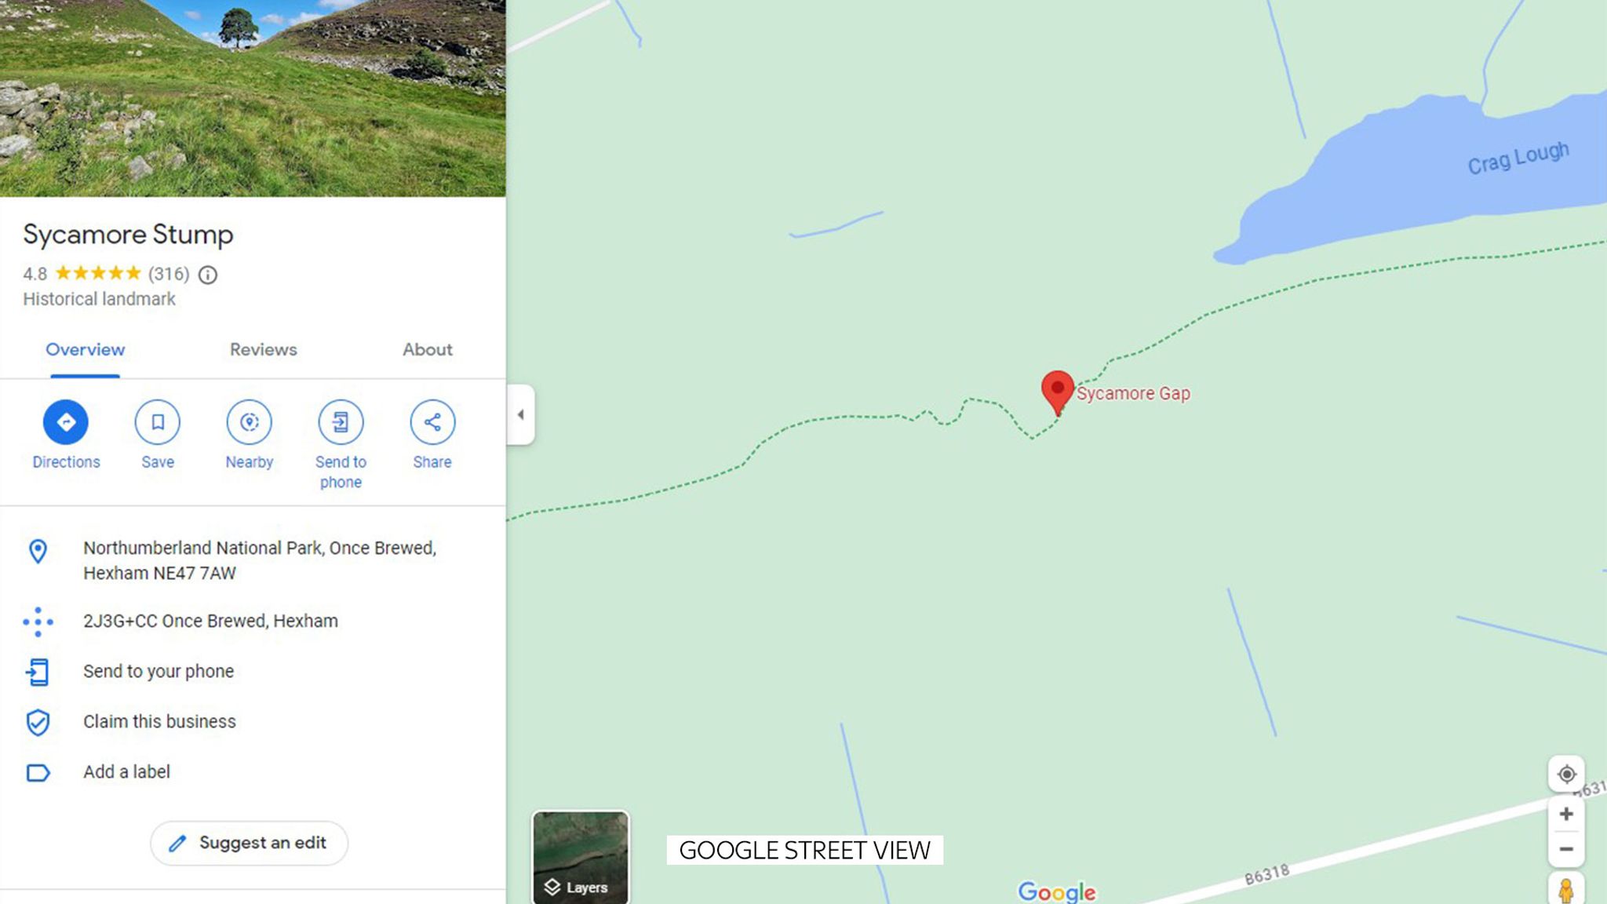Save the Sycamore Stump place

pyautogui.click(x=158, y=422)
